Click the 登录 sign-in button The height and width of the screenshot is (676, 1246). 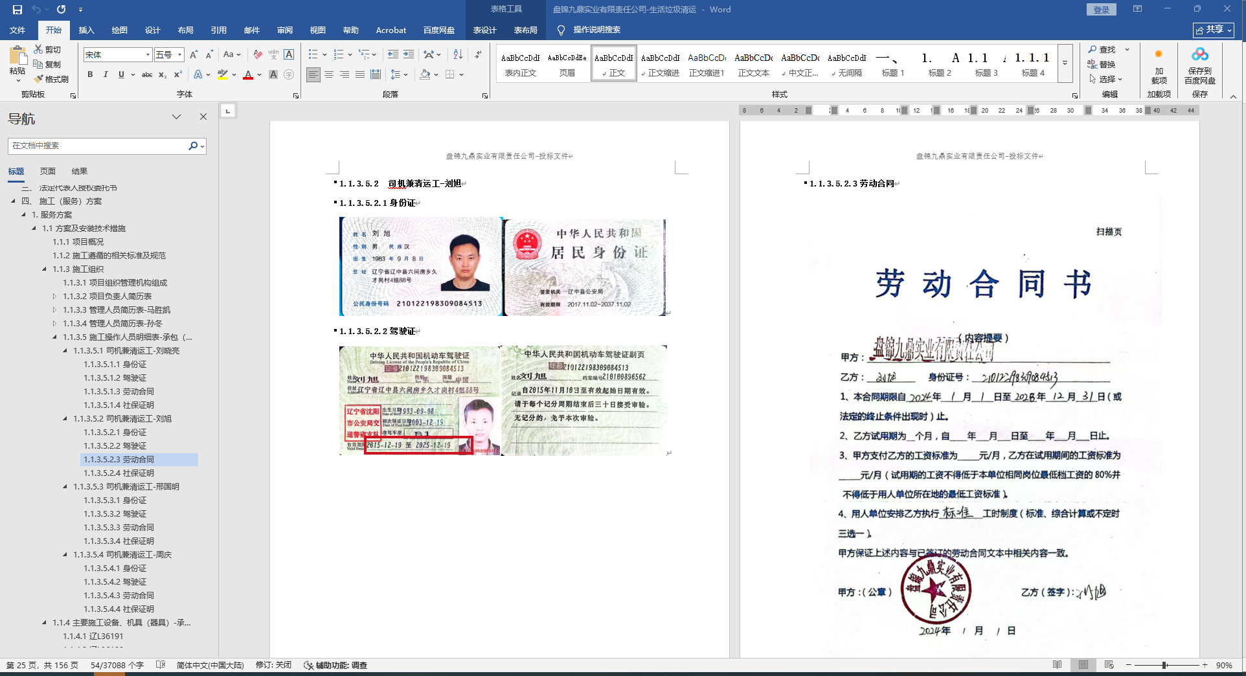1101,10
